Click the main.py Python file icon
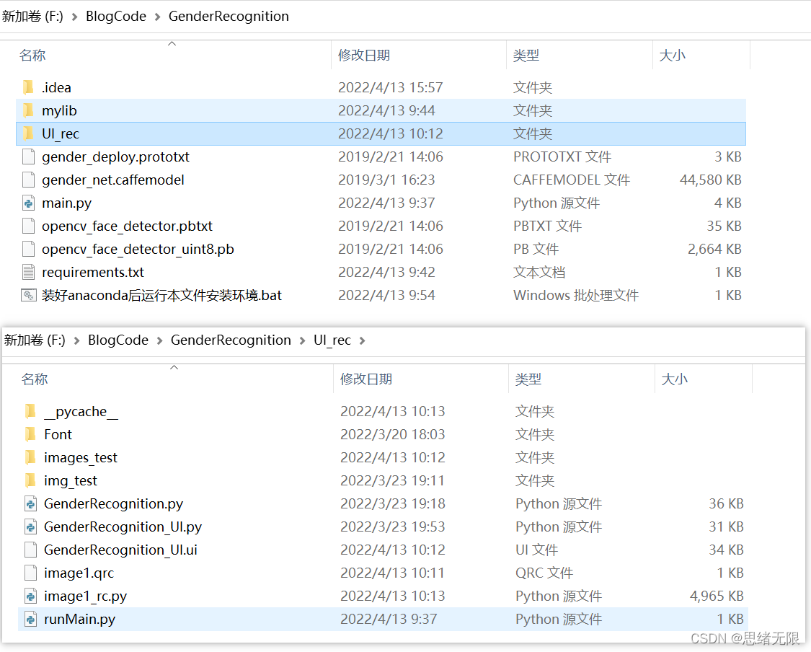Screen dimensions: 811x652 28,203
